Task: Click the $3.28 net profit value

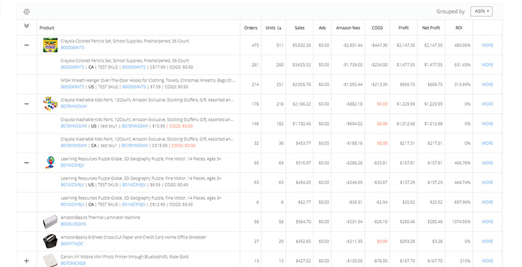Action: (x=437, y=241)
